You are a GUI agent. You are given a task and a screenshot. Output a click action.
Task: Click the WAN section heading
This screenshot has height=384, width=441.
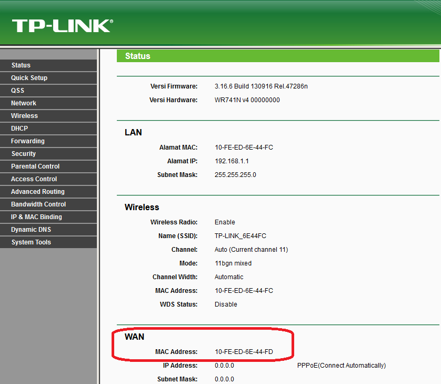[x=134, y=337]
